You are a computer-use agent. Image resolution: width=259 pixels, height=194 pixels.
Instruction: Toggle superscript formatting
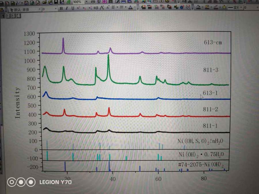pos(79,8)
